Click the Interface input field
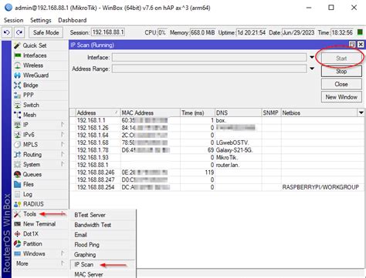This screenshot has width=366, height=278. point(209,57)
